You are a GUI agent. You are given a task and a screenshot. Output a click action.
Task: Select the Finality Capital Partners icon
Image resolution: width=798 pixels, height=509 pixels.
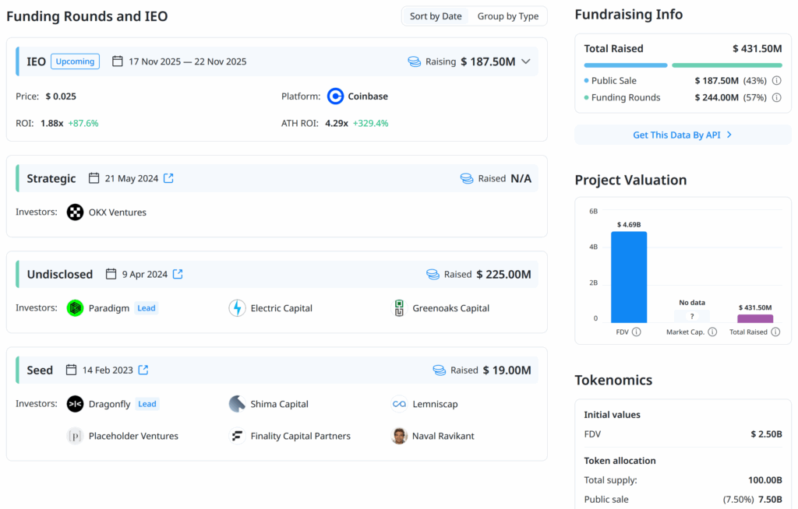pyautogui.click(x=237, y=436)
